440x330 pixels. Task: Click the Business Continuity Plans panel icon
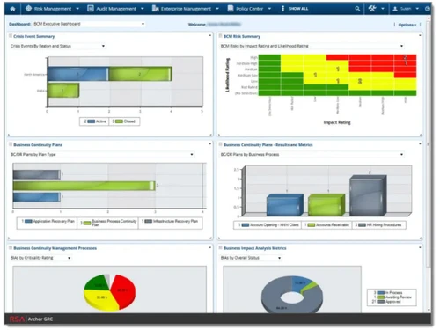coord(11,144)
